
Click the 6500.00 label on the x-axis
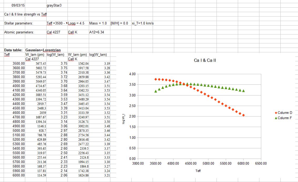coord(261,163)
